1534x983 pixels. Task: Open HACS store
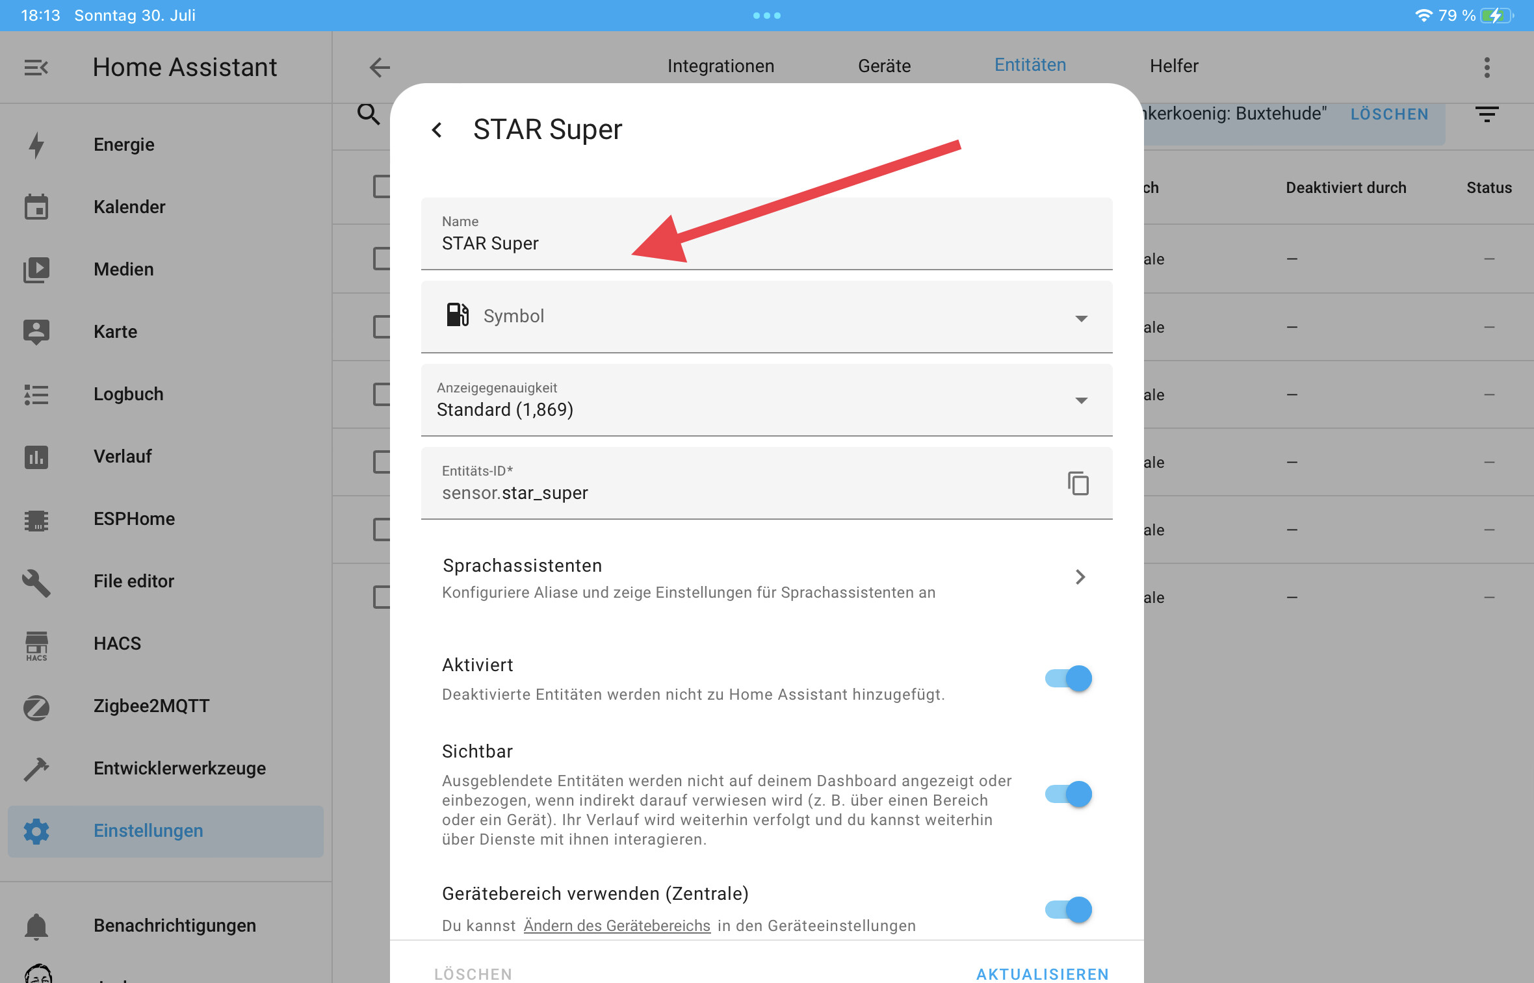[166, 643]
